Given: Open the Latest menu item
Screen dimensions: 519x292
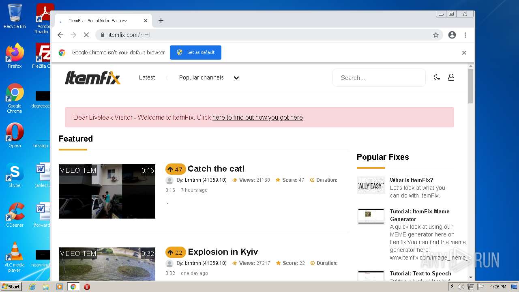Looking at the screenshot, I should [x=147, y=77].
